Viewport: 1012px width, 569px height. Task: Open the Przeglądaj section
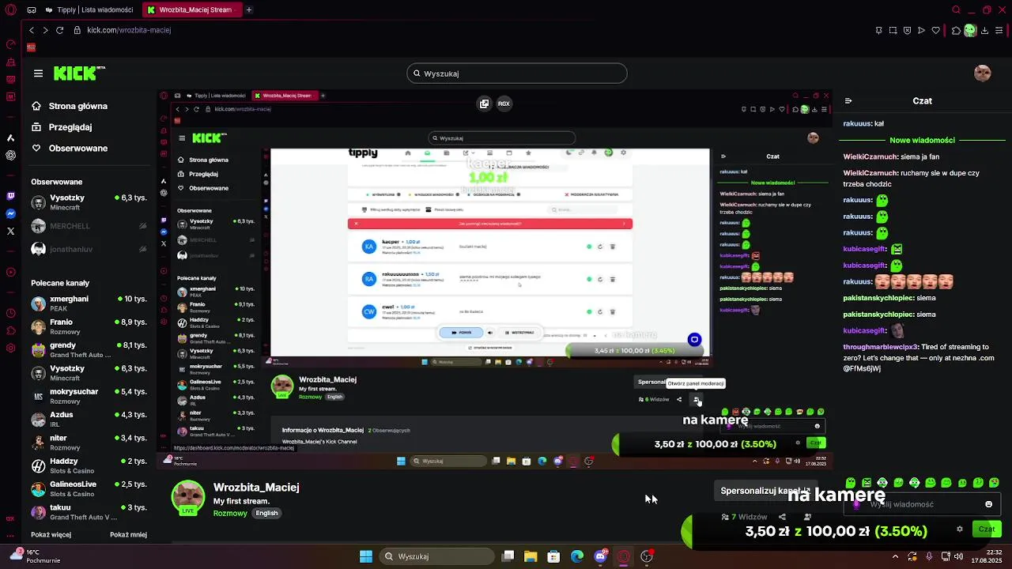click(62, 126)
